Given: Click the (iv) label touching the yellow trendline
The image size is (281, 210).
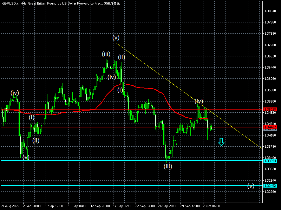Looking at the screenshot, I should (x=199, y=101).
